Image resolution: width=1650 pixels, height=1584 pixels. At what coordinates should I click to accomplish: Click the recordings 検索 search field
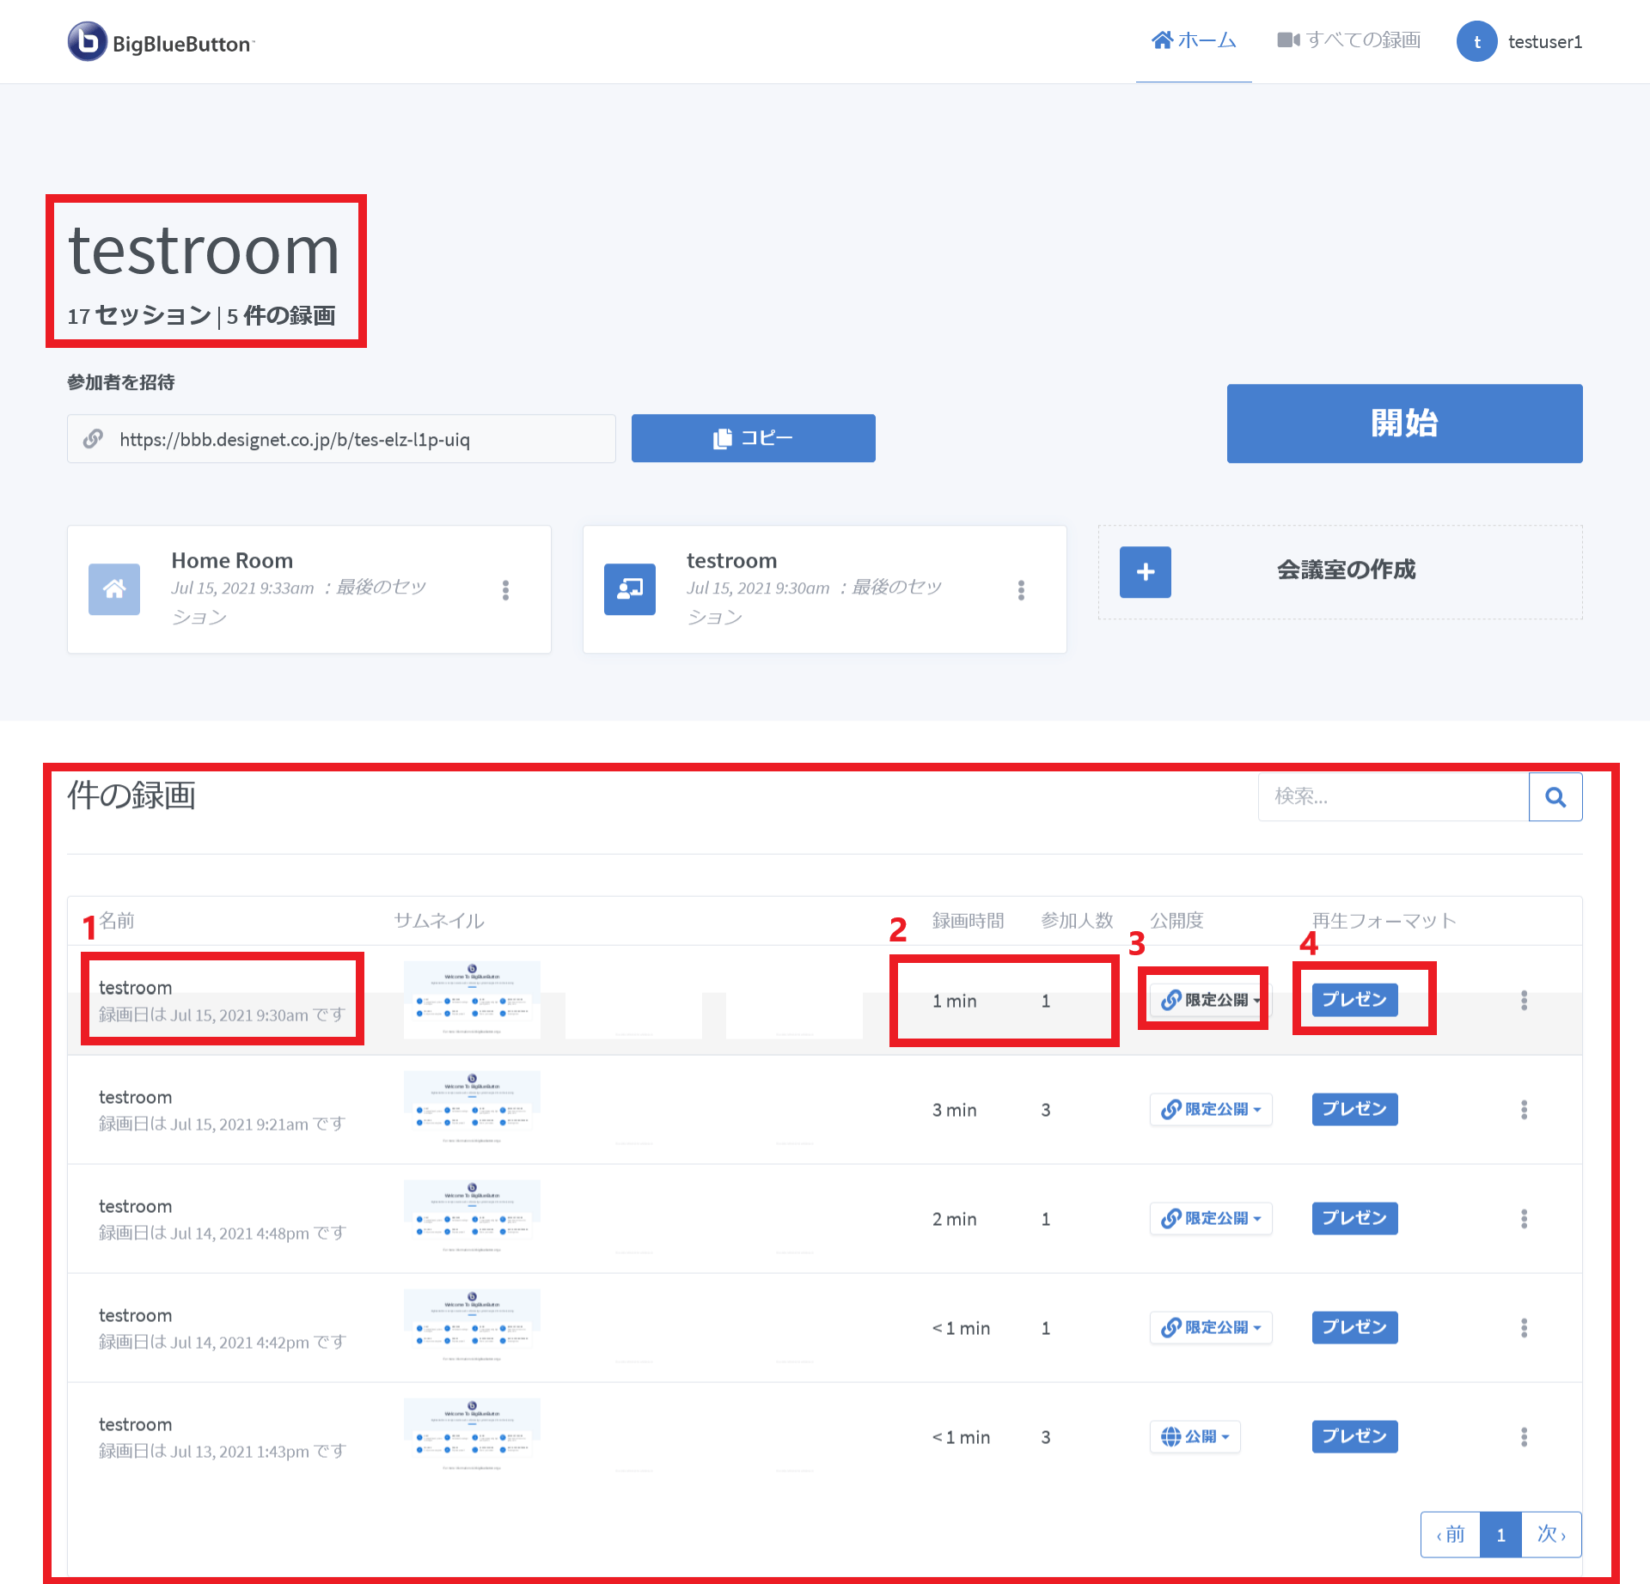(1394, 796)
